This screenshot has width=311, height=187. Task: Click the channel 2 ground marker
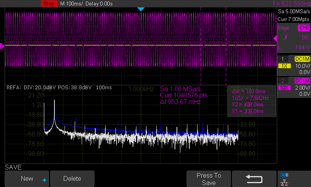pos(2,46)
